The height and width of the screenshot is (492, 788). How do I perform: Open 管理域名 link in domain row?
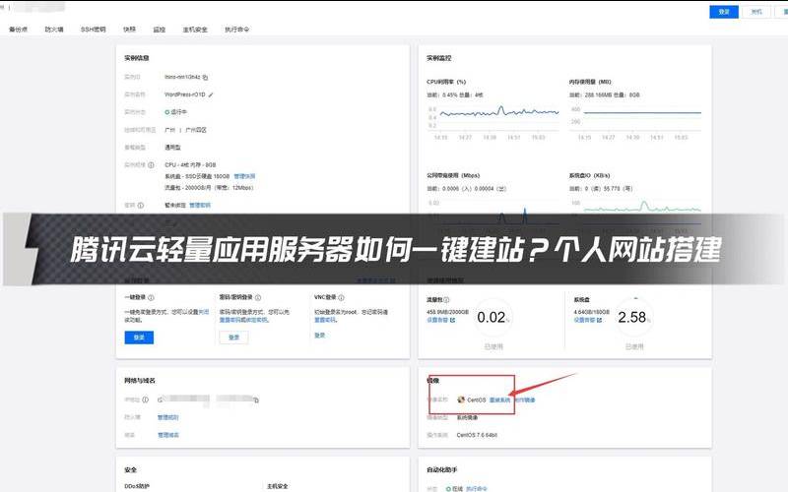tap(167, 435)
